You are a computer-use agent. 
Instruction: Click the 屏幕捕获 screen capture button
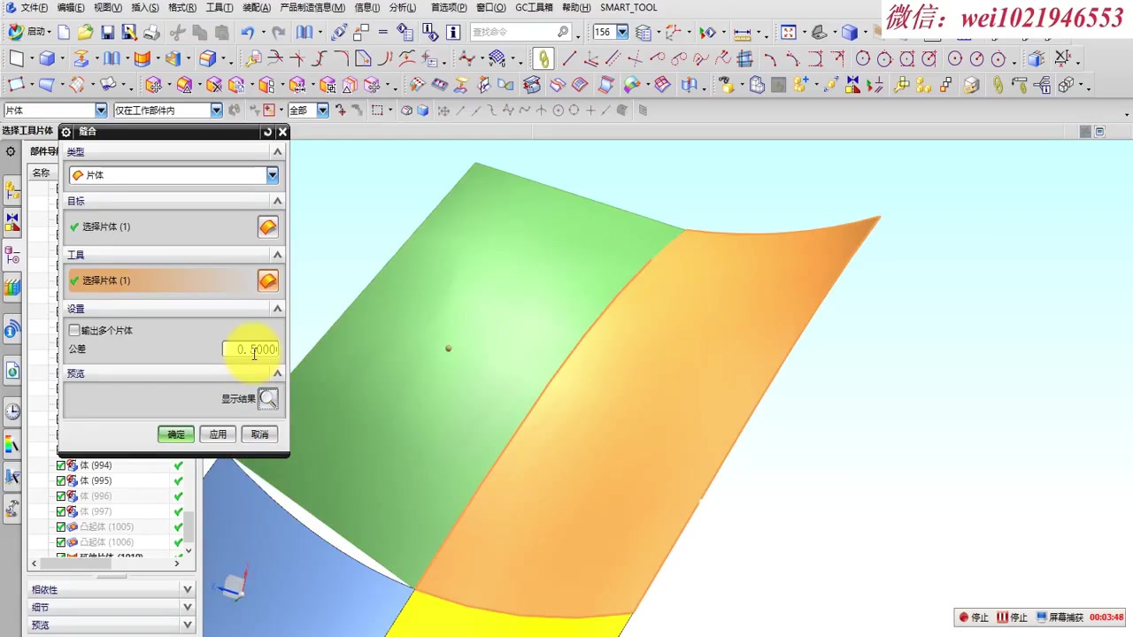point(1060,618)
